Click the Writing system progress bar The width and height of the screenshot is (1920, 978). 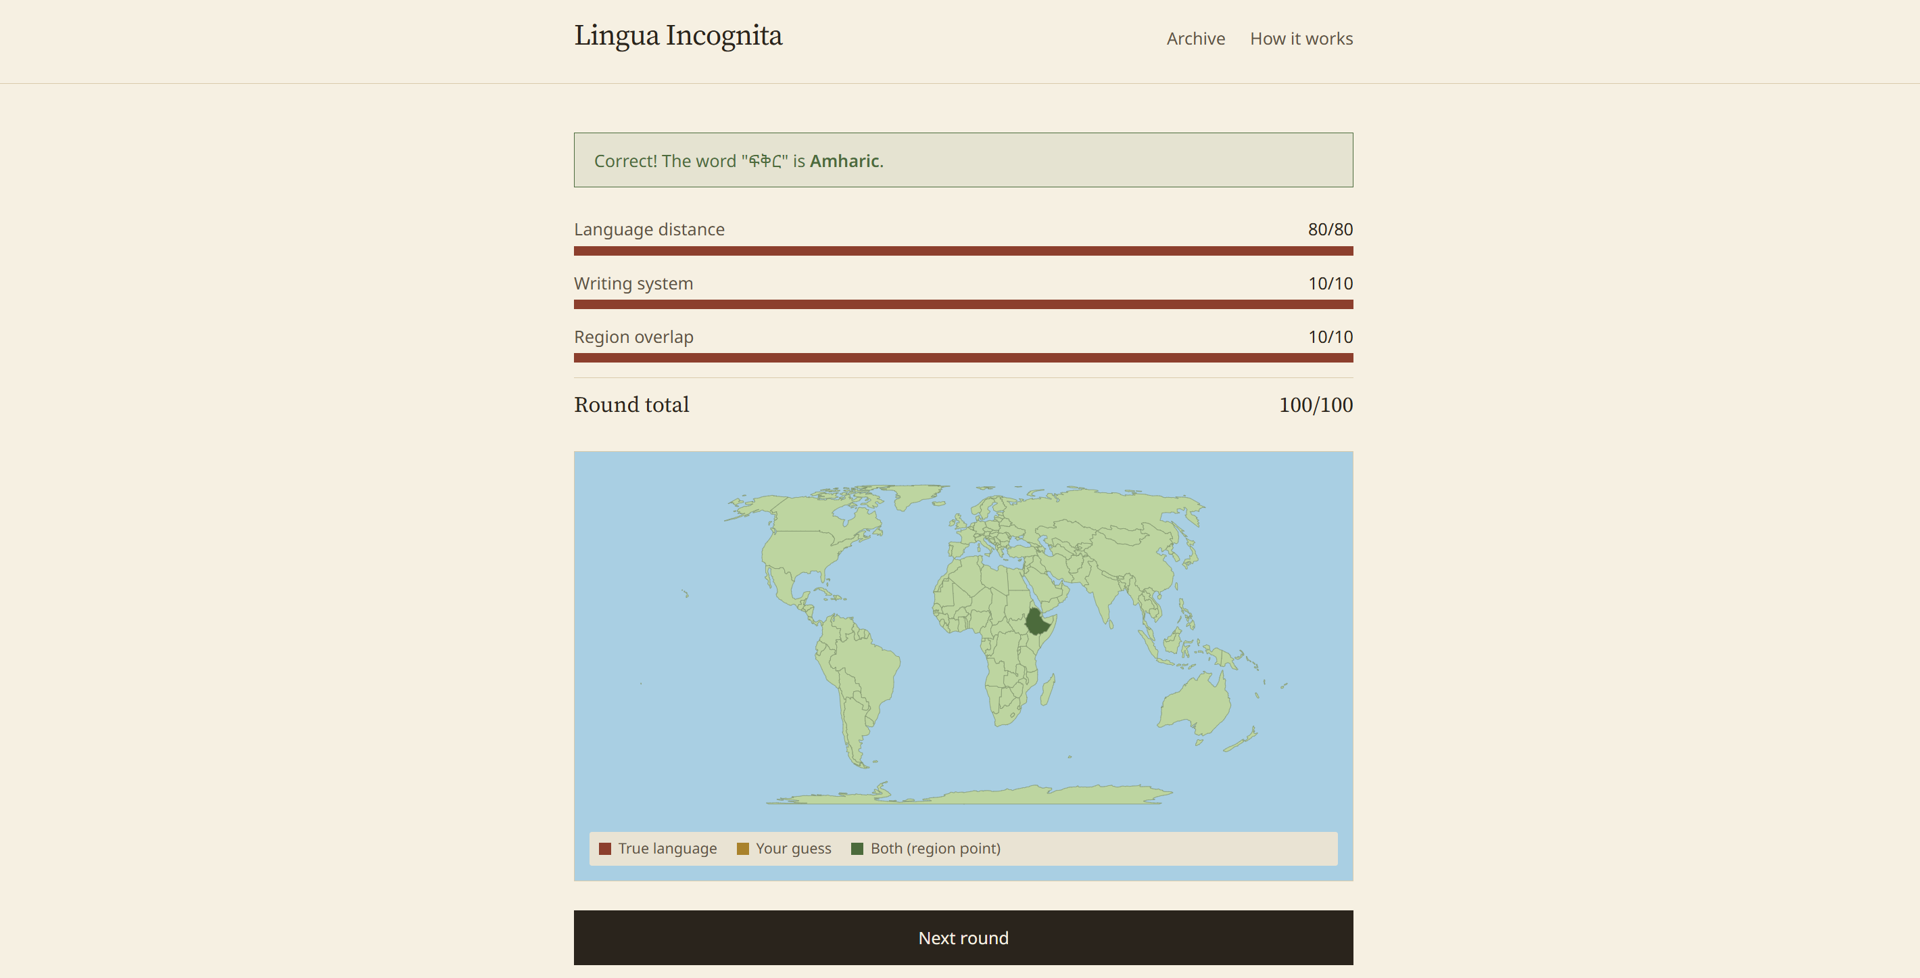963,304
